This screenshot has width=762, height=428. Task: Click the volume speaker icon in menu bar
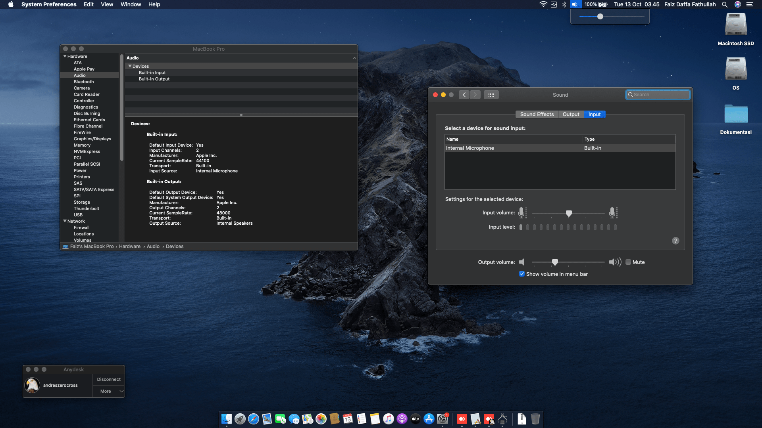(x=575, y=4)
